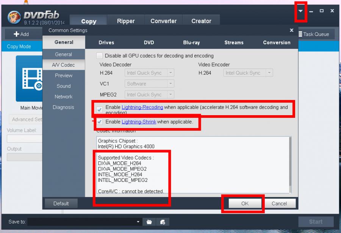
Task: Click the DXVA_MODE_H264 codec line
Action: click(x=119, y=163)
